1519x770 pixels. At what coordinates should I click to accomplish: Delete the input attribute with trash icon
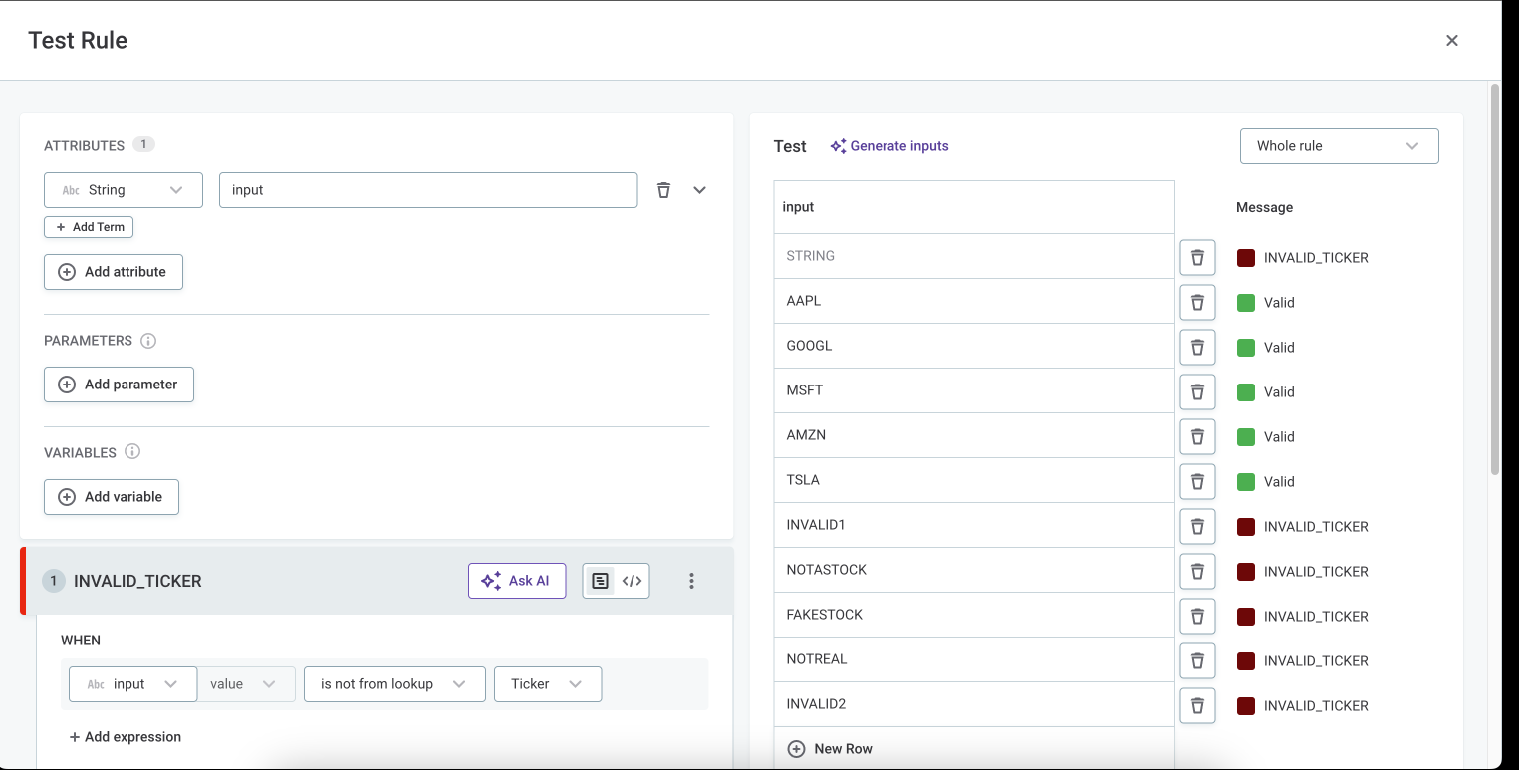click(x=663, y=190)
